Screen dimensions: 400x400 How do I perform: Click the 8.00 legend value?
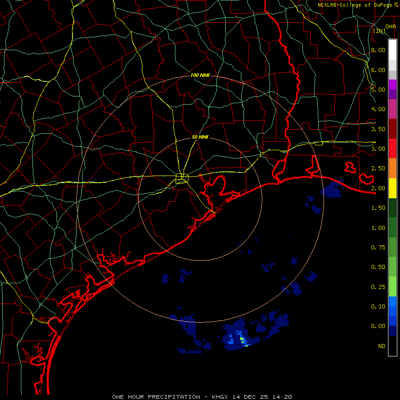378,50
